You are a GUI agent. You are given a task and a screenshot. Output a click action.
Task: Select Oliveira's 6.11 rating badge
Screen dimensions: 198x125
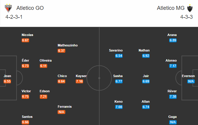click(43, 66)
